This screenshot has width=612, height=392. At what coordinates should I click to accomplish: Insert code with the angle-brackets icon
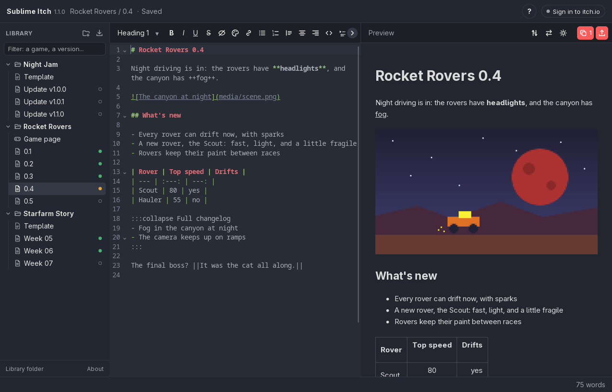click(x=329, y=33)
